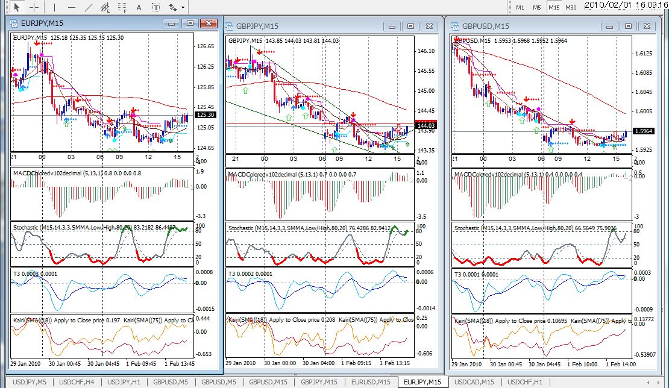
Task: Open the USDJPY,M5 chart tab
Action: pyautogui.click(x=30, y=382)
